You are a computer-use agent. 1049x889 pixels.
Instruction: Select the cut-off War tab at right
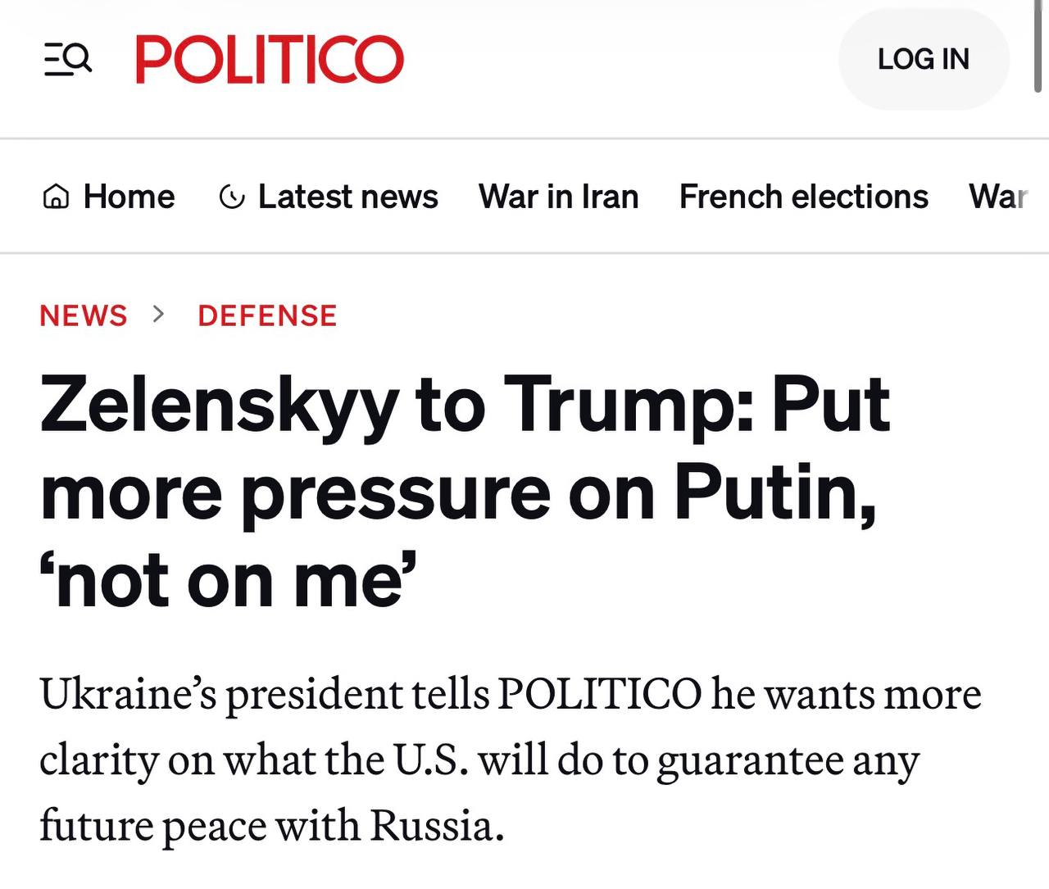[x=997, y=197]
